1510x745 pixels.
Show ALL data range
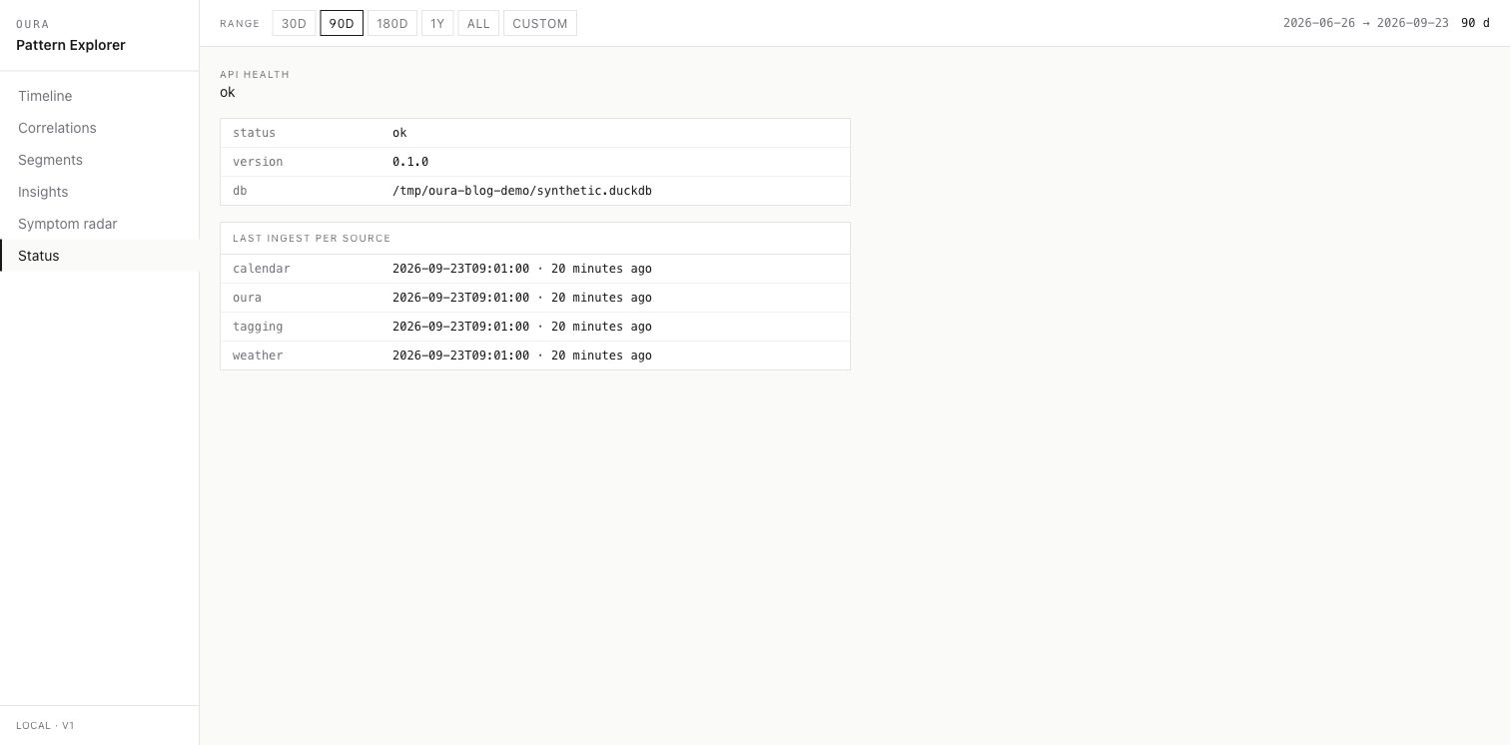pos(478,23)
